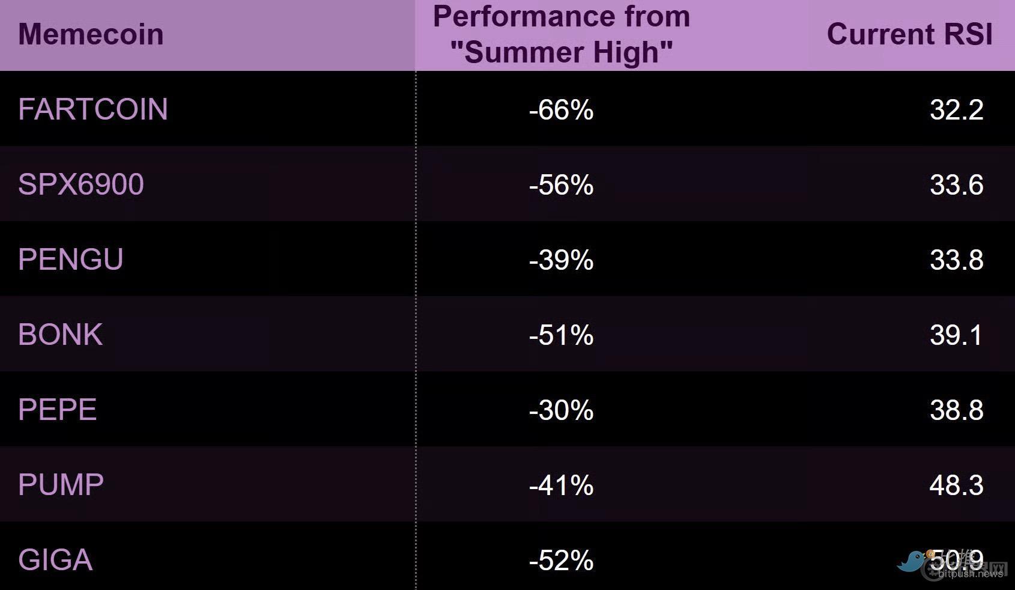The width and height of the screenshot is (1015, 590).
Task: Click the 32.2 RSI value
Action: (x=956, y=110)
